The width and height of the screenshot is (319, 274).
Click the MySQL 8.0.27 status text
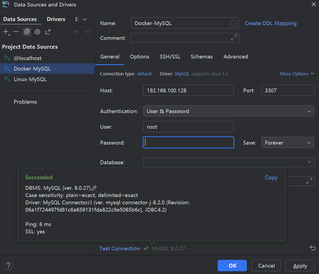click(168, 248)
